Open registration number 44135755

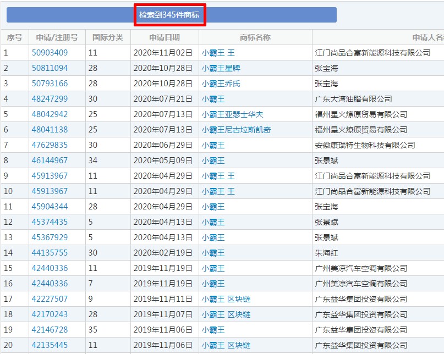tap(50, 253)
